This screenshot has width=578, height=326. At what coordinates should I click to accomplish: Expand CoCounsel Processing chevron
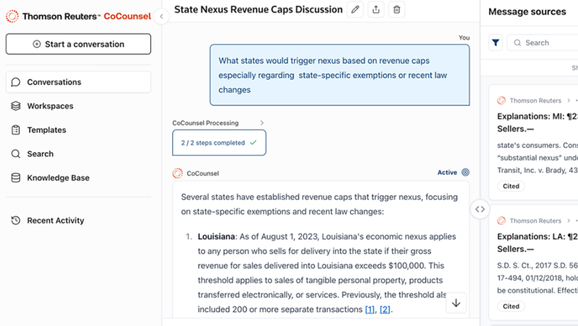[262, 123]
